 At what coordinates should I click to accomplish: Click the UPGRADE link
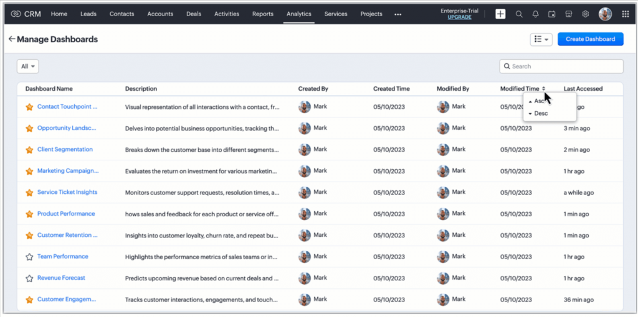coord(459,17)
